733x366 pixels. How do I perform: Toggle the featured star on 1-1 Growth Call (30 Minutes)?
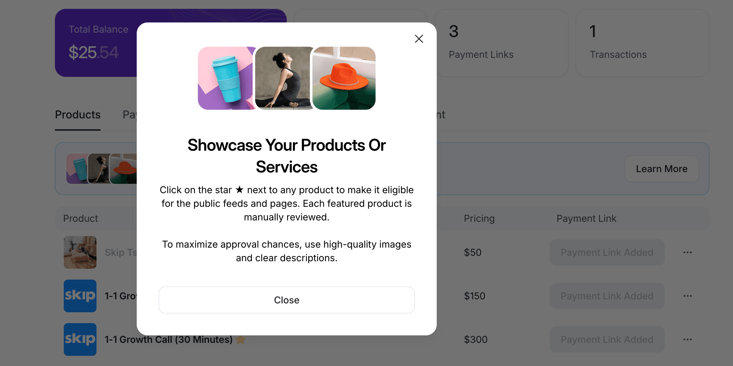point(241,339)
